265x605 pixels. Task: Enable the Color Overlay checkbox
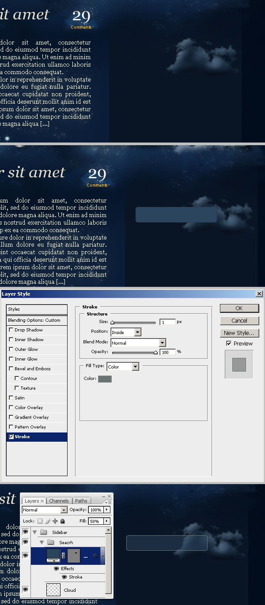[x=11, y=407]
